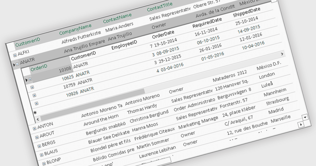Collapse the ANATR customer row
Screen dimensions: 316x166
pos(17,64)
